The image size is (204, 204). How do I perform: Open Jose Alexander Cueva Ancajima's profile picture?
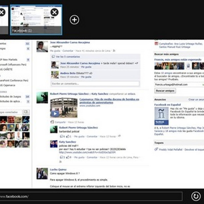(x=42, y=47)
